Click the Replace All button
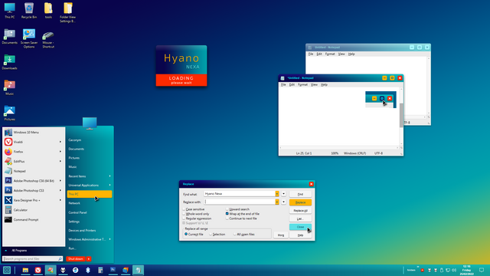 click(x=300, y=211)
